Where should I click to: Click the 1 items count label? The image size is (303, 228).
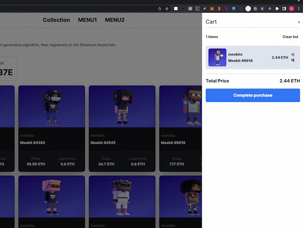[212, 36]
